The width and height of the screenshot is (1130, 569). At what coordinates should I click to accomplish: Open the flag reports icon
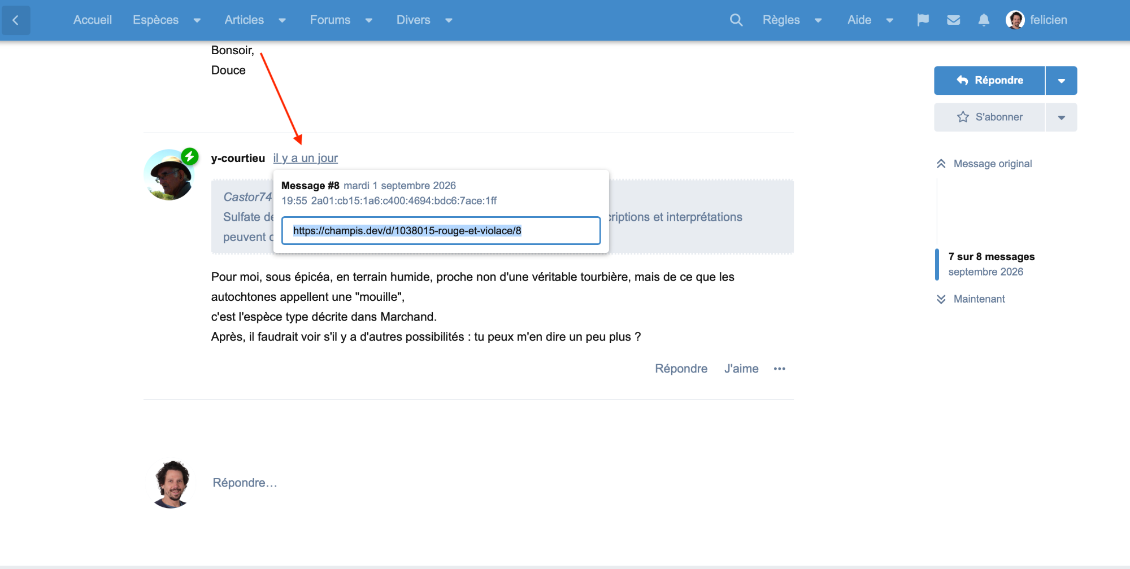[x=923, y=20]
